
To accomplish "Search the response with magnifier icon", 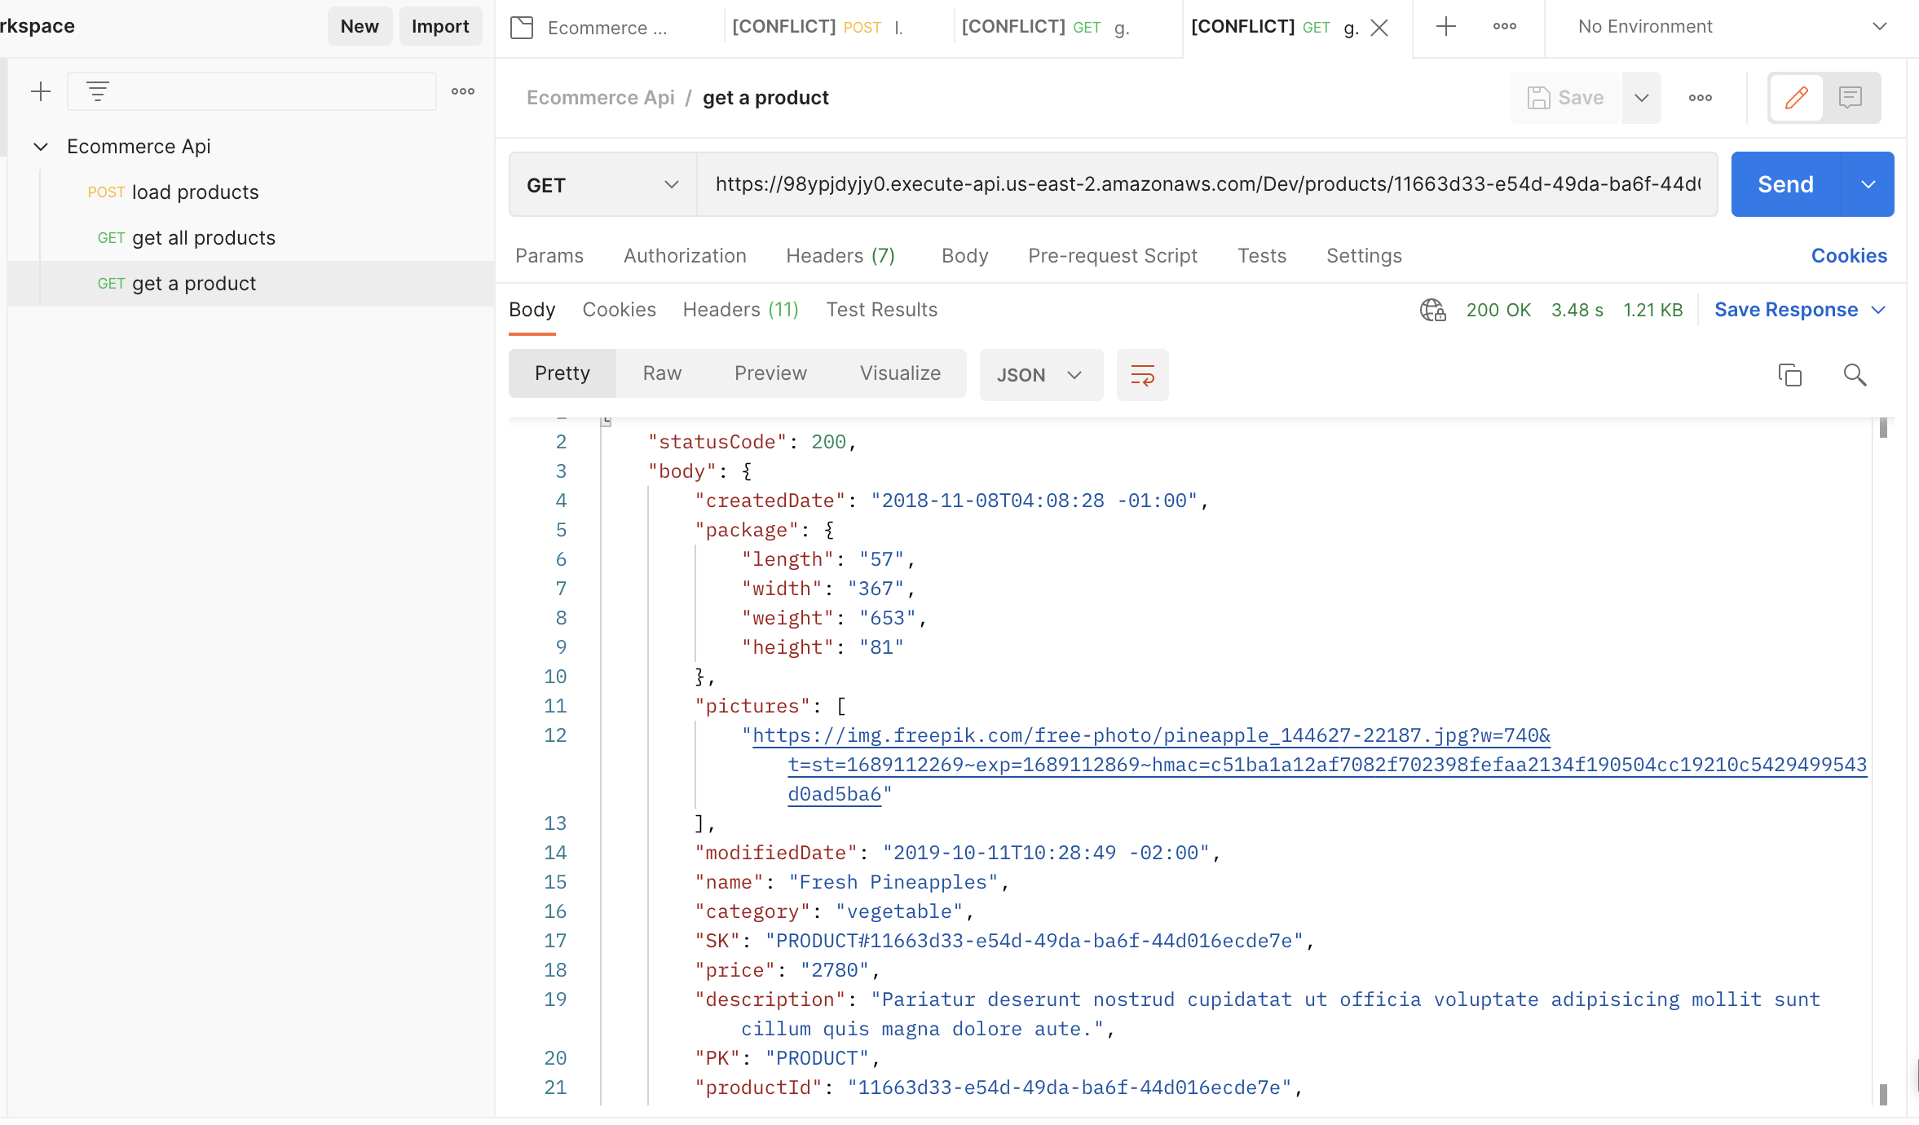I will pyautogui.click(x=1855, y=375).
